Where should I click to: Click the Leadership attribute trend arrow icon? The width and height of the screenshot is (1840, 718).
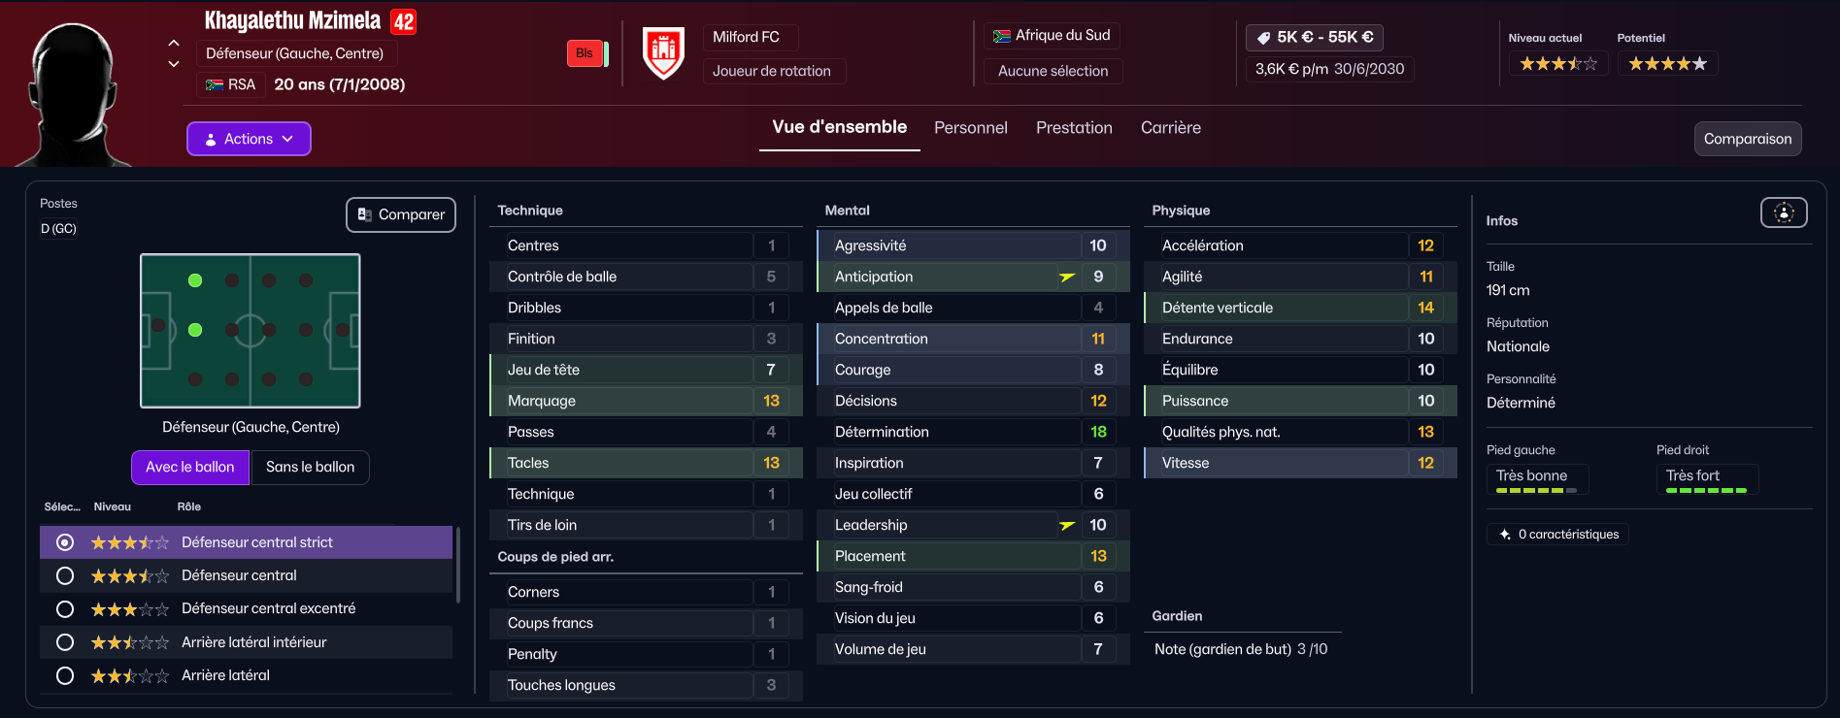(1067, 525)
